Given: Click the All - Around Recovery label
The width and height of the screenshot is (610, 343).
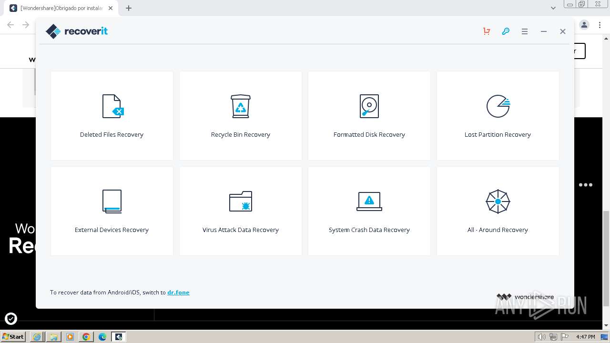Looking at the screenshot, I should point(498,230).
